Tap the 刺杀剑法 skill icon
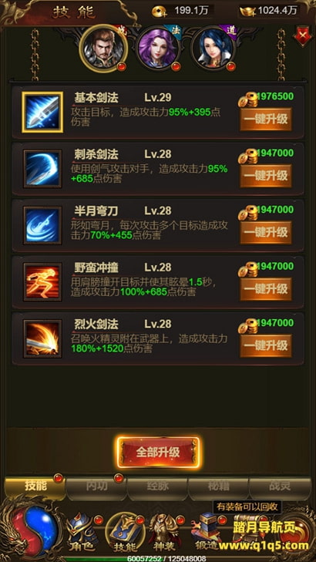Image resolution: width=316 pixels, height=562 pixels. [42, 169]
